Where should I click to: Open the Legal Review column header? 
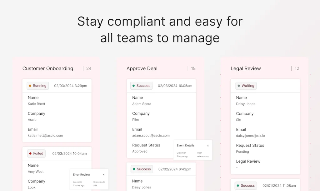pos(246,68)
